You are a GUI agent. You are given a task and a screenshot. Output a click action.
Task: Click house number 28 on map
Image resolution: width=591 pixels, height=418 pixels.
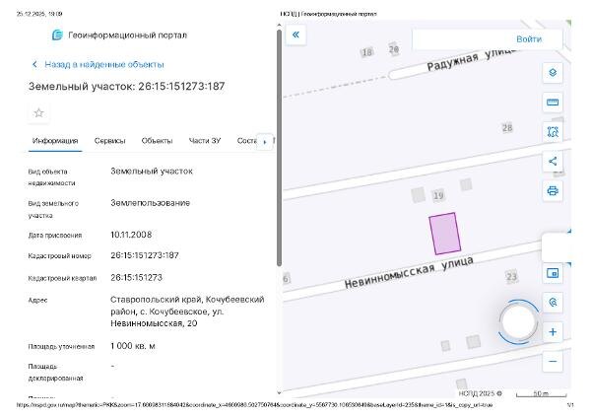507,128
